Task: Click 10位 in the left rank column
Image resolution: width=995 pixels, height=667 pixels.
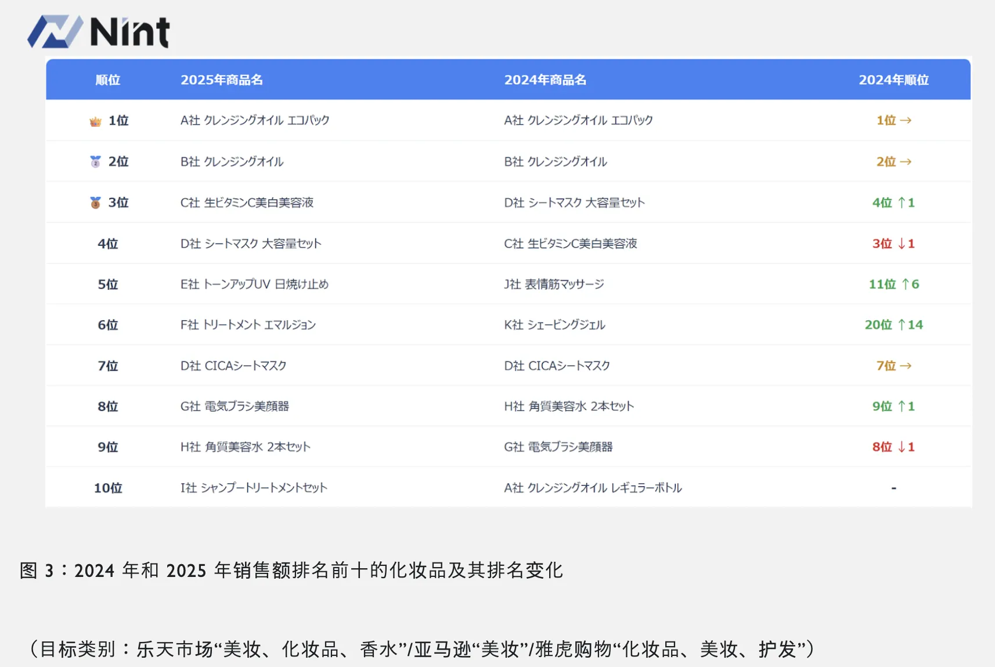Action: tap(108, 487)
